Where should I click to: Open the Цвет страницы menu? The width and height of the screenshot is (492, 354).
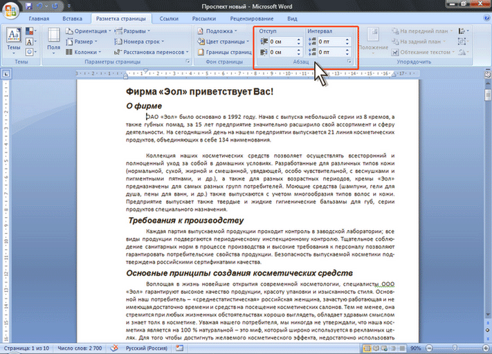tap(223, 41)
